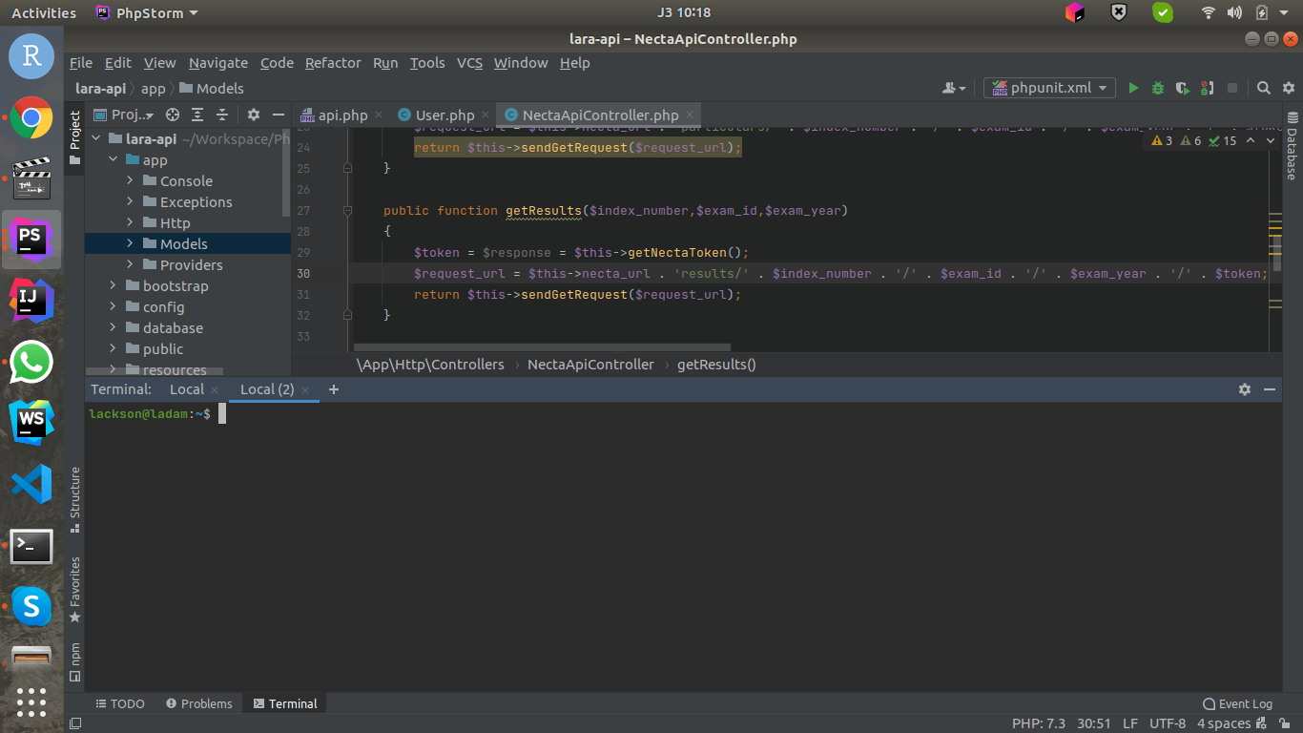Switch to the api.php editor tab
Viewport: 1303px width, 733px height.
[x=342, y=115]
